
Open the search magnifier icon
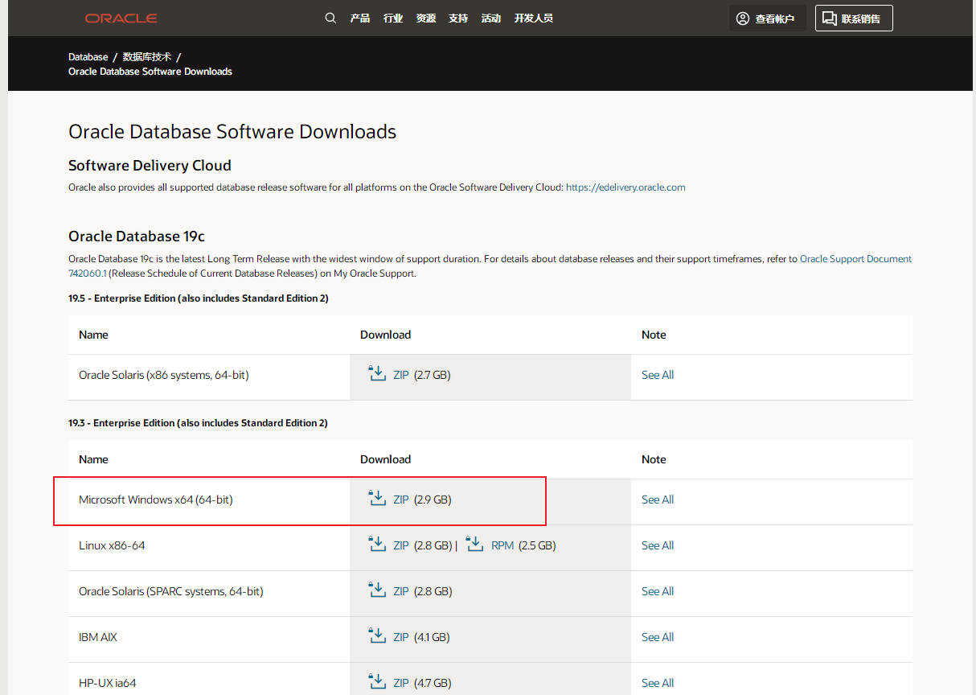[330, 18]
